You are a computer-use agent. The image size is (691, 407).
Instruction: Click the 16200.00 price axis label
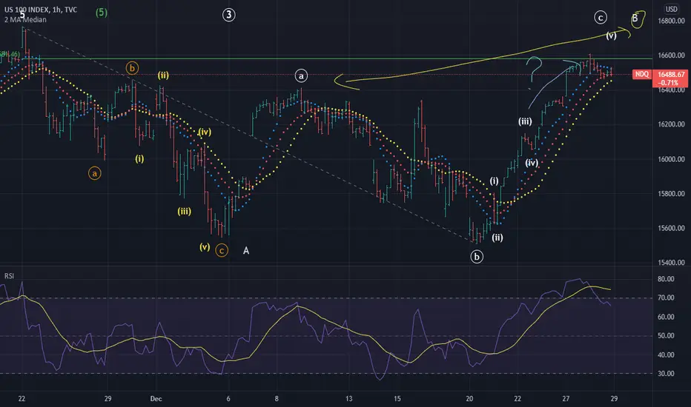[671, 124]
